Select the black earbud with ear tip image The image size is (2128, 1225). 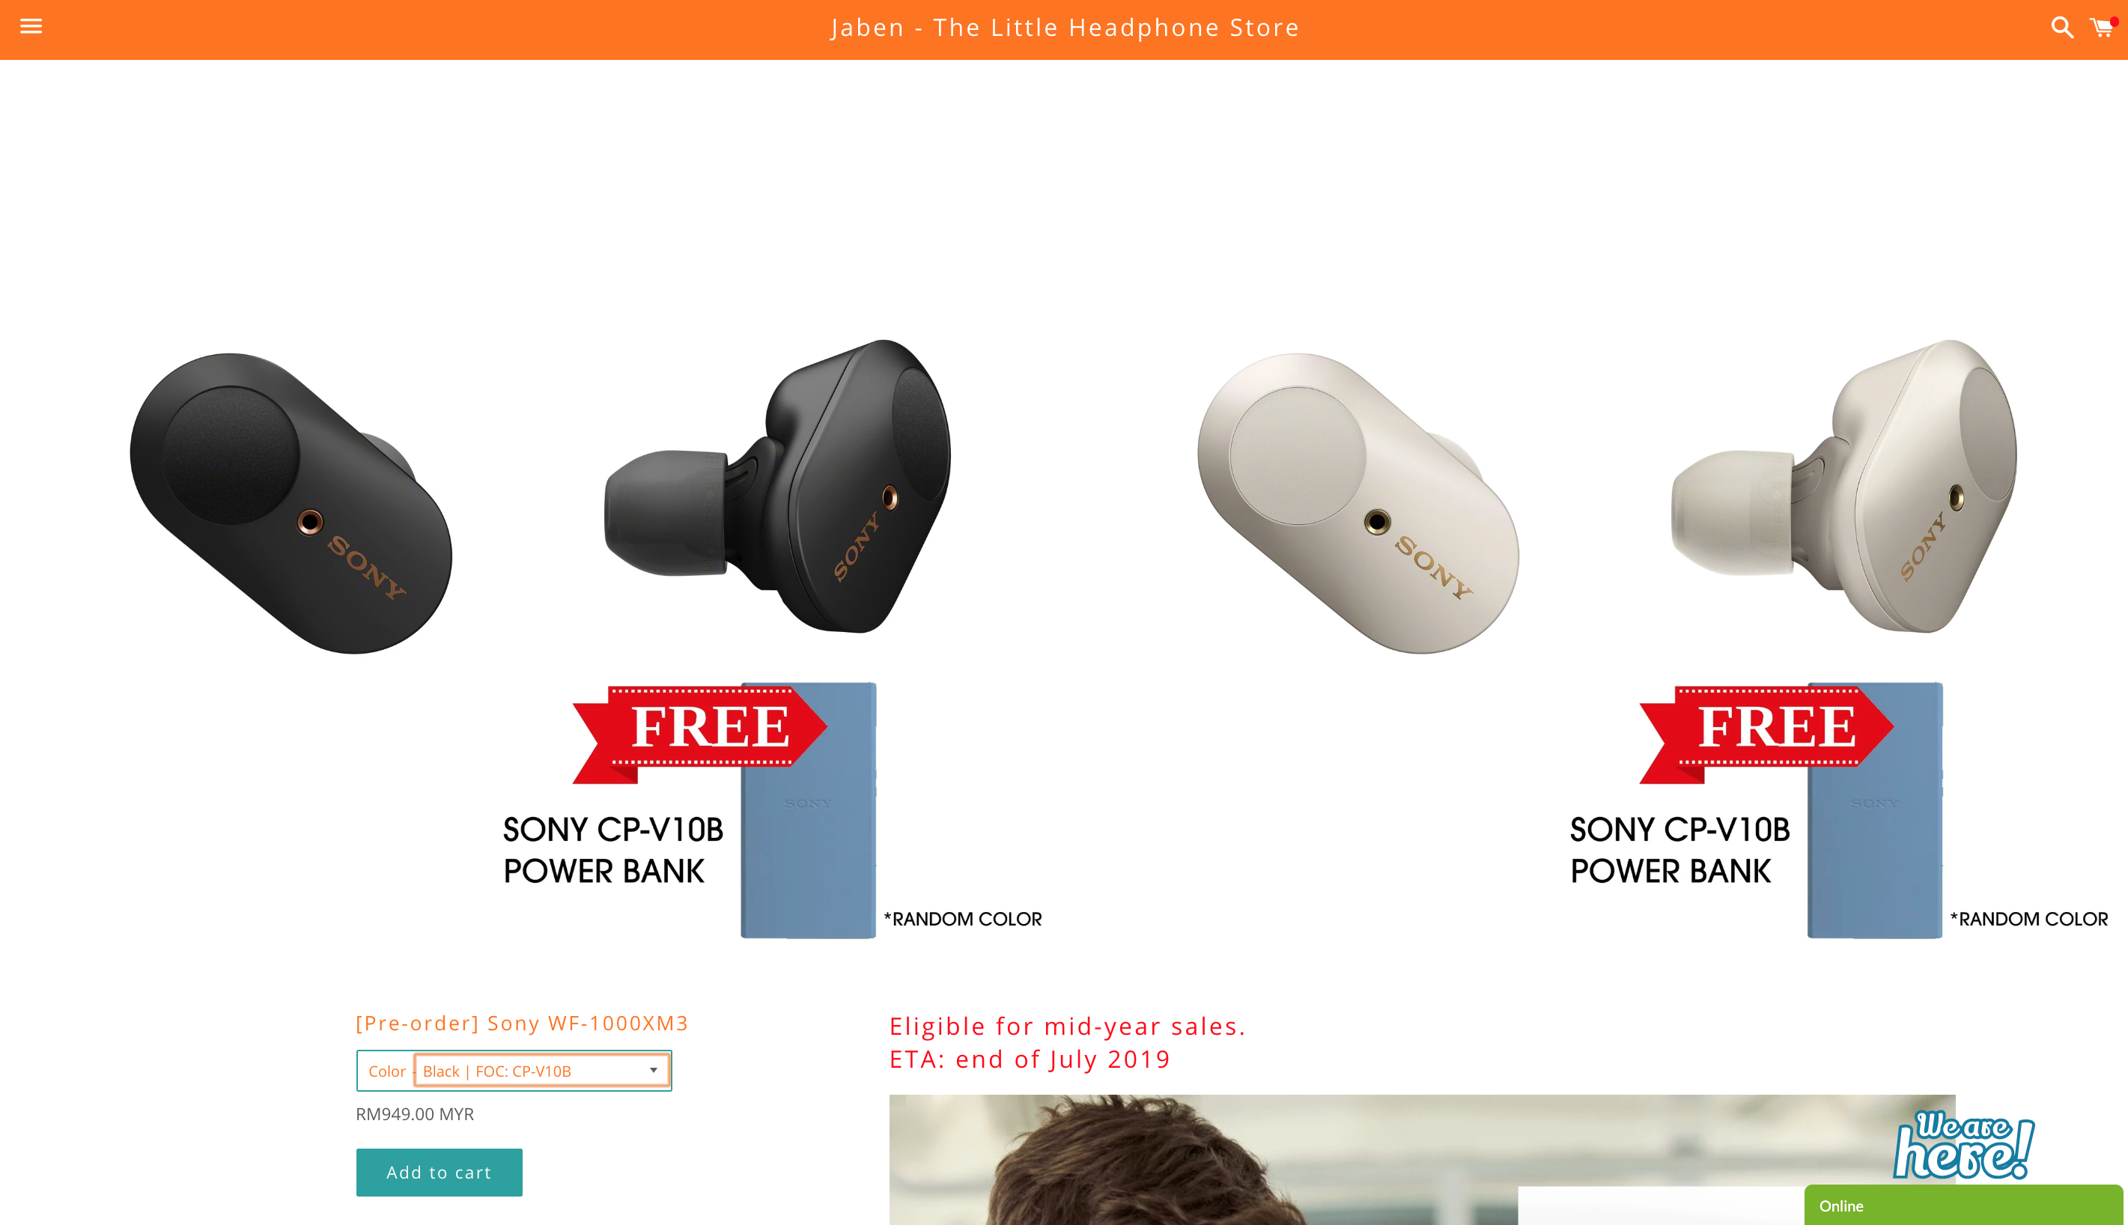click(x=778, y=486)
